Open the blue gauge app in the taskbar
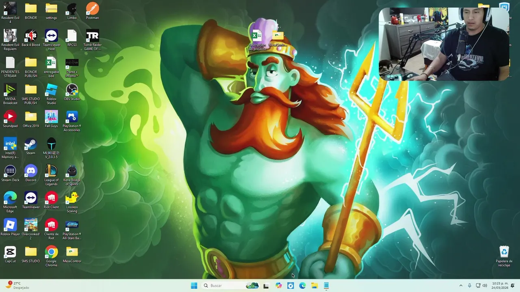The height and width of the screenshot is (292, 520). point(290,286)
